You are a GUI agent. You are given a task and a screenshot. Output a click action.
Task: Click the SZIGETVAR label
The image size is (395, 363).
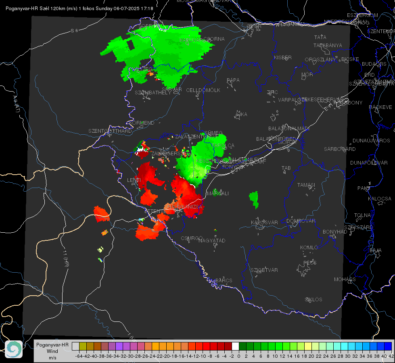pos(264,270)
